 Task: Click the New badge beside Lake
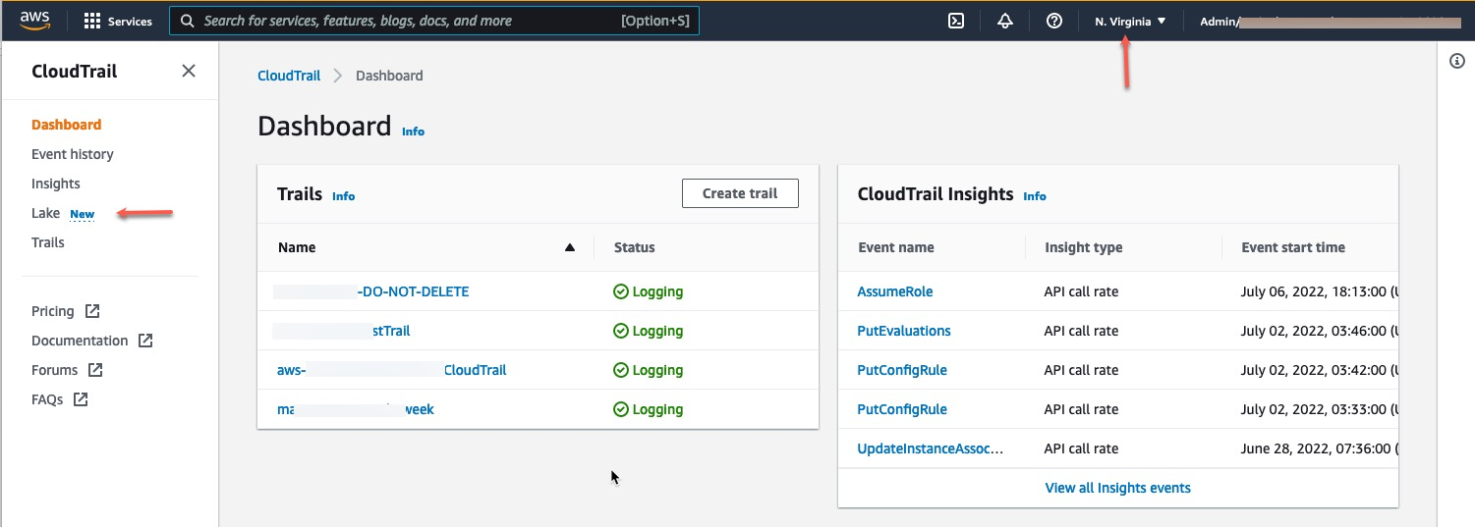[x=83, y=214]
